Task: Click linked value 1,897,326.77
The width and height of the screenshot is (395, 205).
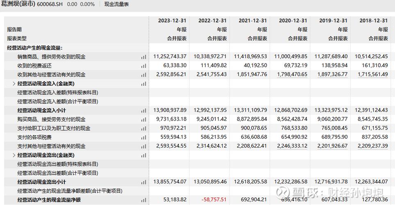Action: pos(333,75)
